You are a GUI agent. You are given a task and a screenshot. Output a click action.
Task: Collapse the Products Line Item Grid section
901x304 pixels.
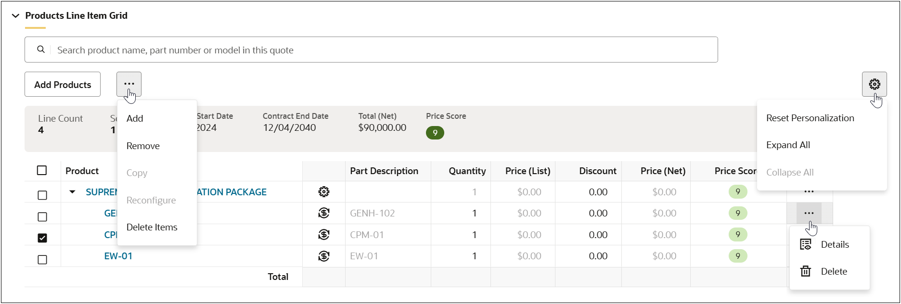click(x=15, y=16)
